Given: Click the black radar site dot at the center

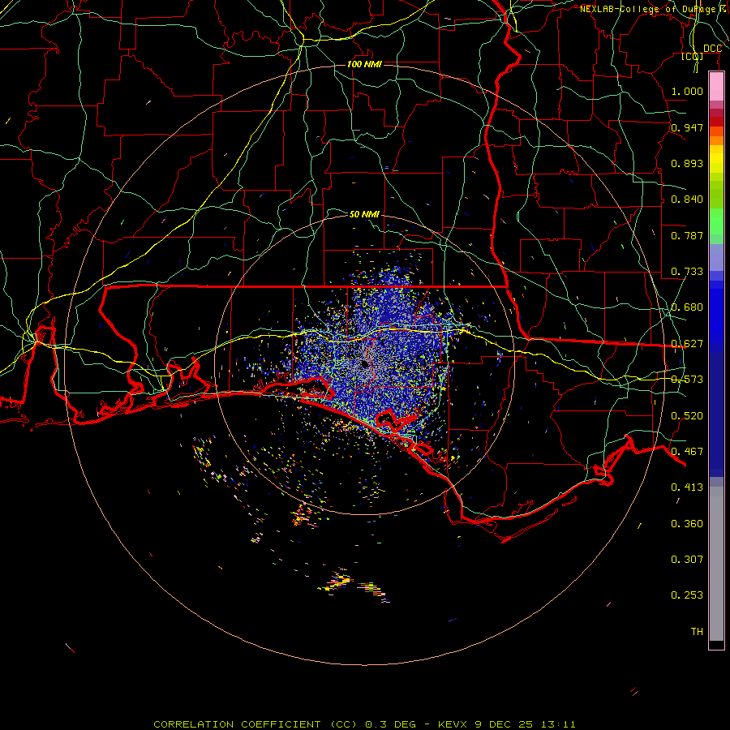Looking at the screenshot, I should click(x=364, y=364).
